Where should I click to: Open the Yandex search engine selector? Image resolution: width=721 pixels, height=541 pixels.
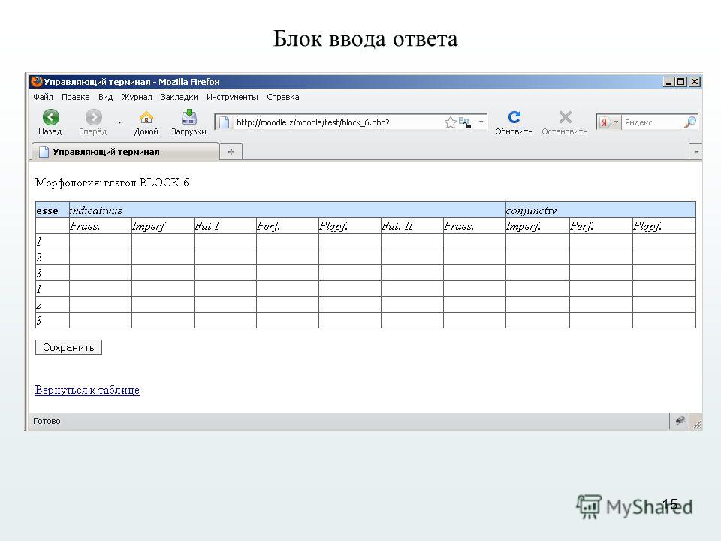click(609, 122)
